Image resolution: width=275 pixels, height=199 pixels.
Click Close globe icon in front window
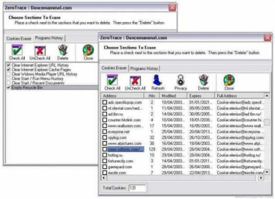click(229, 80)
